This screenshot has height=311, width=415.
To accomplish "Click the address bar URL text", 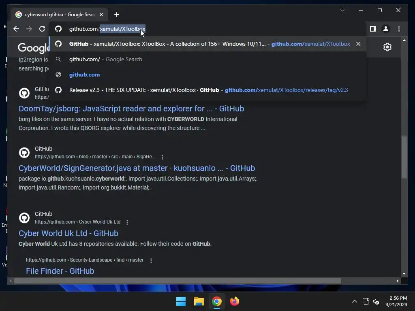I will click(107, 29).
